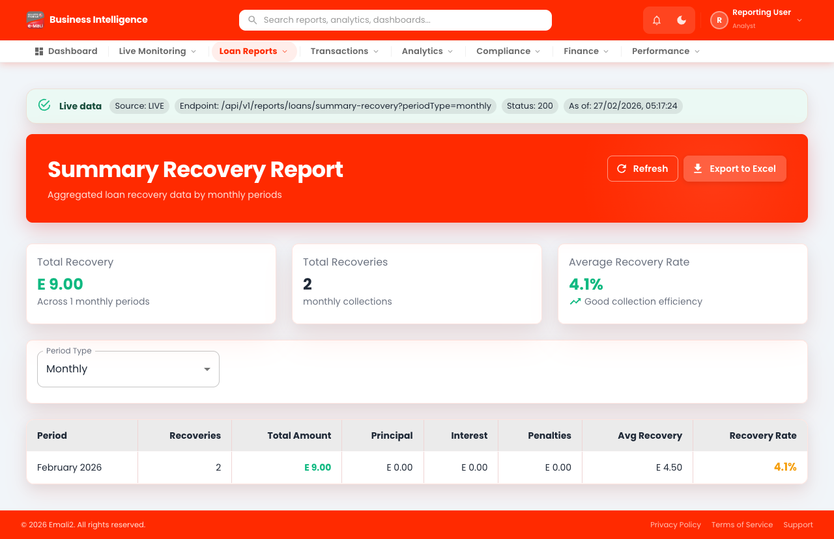Screen dimensions: 834x539
Task: Click the refresh circular arrow icon
Action: (x=622, y=169)
